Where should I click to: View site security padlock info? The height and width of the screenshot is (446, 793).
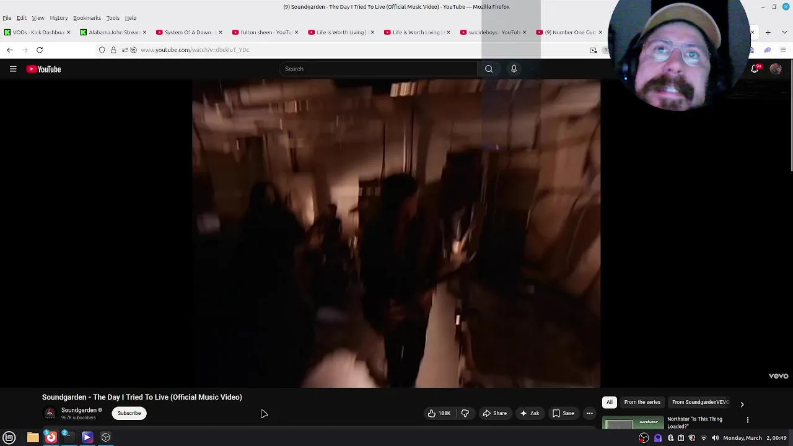point(113,50)
